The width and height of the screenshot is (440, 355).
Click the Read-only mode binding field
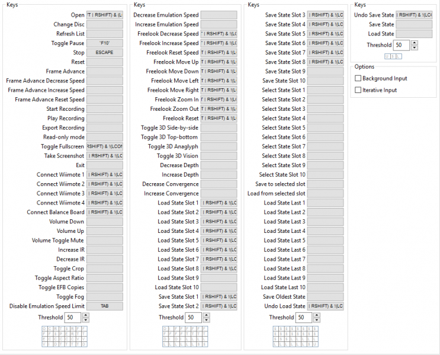pos(105,137)
